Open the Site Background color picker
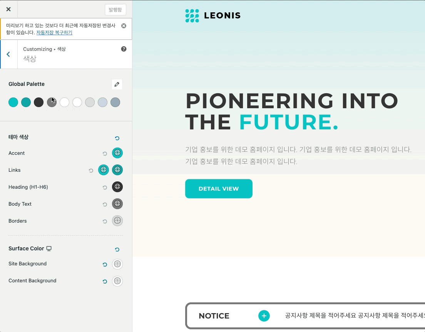 pyautogui.click(x=117, y=264)
